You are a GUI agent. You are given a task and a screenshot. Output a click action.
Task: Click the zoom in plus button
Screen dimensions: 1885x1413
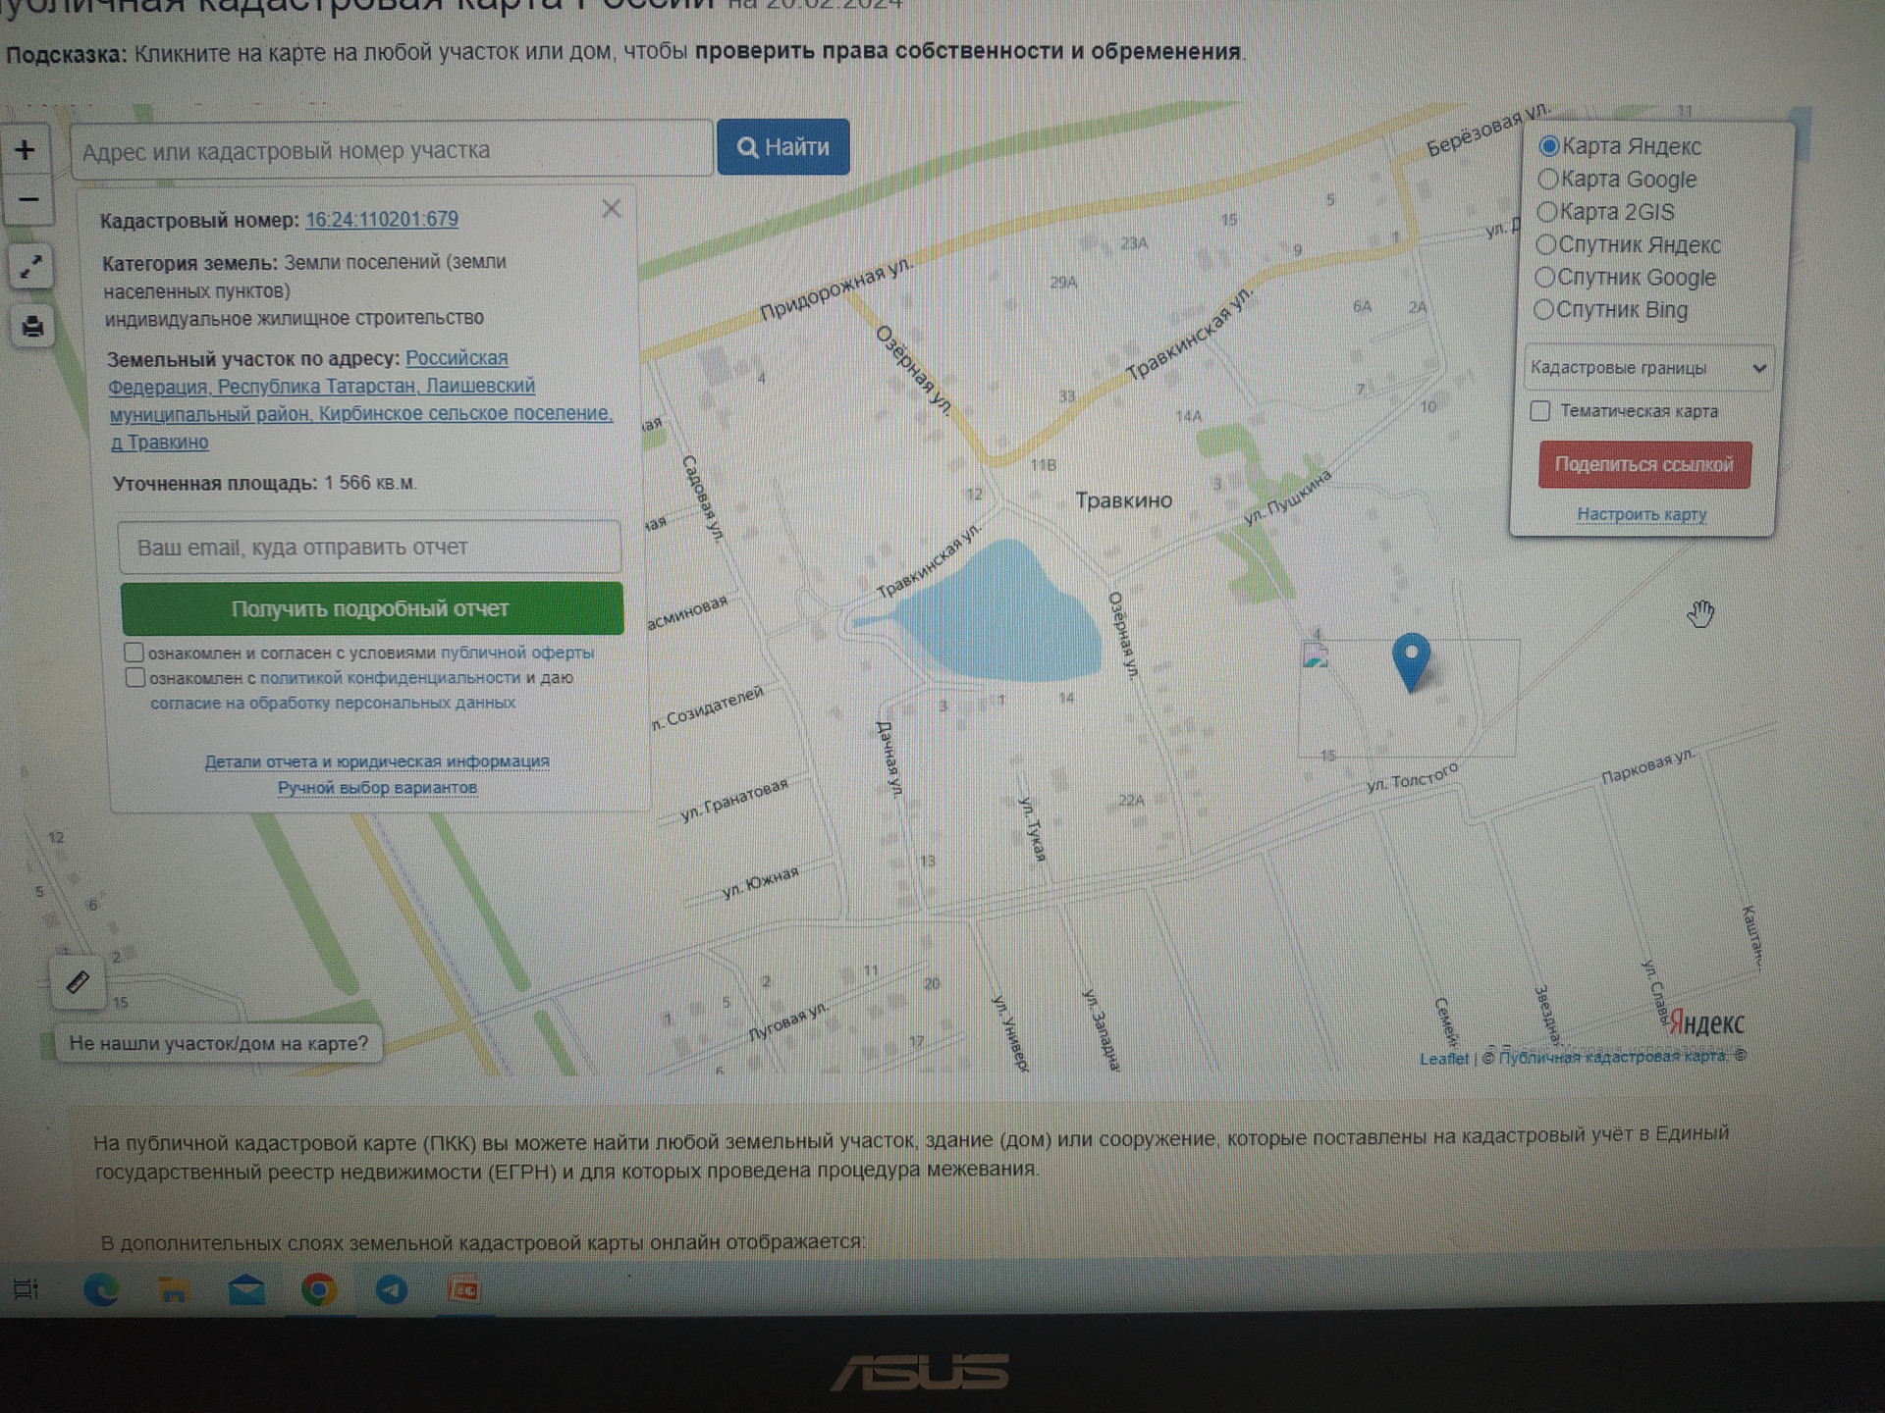pyautogui.click(x=26, y=150)
